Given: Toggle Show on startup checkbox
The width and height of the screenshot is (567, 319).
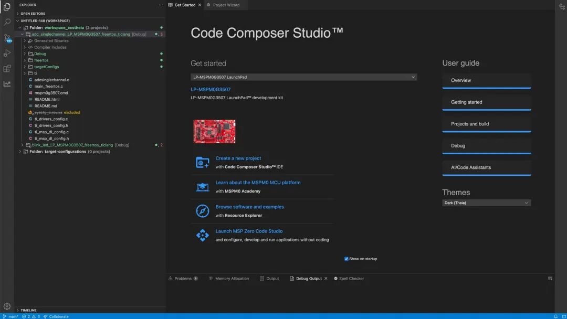Looking at the screenshot, I should (x=346, y=259).
